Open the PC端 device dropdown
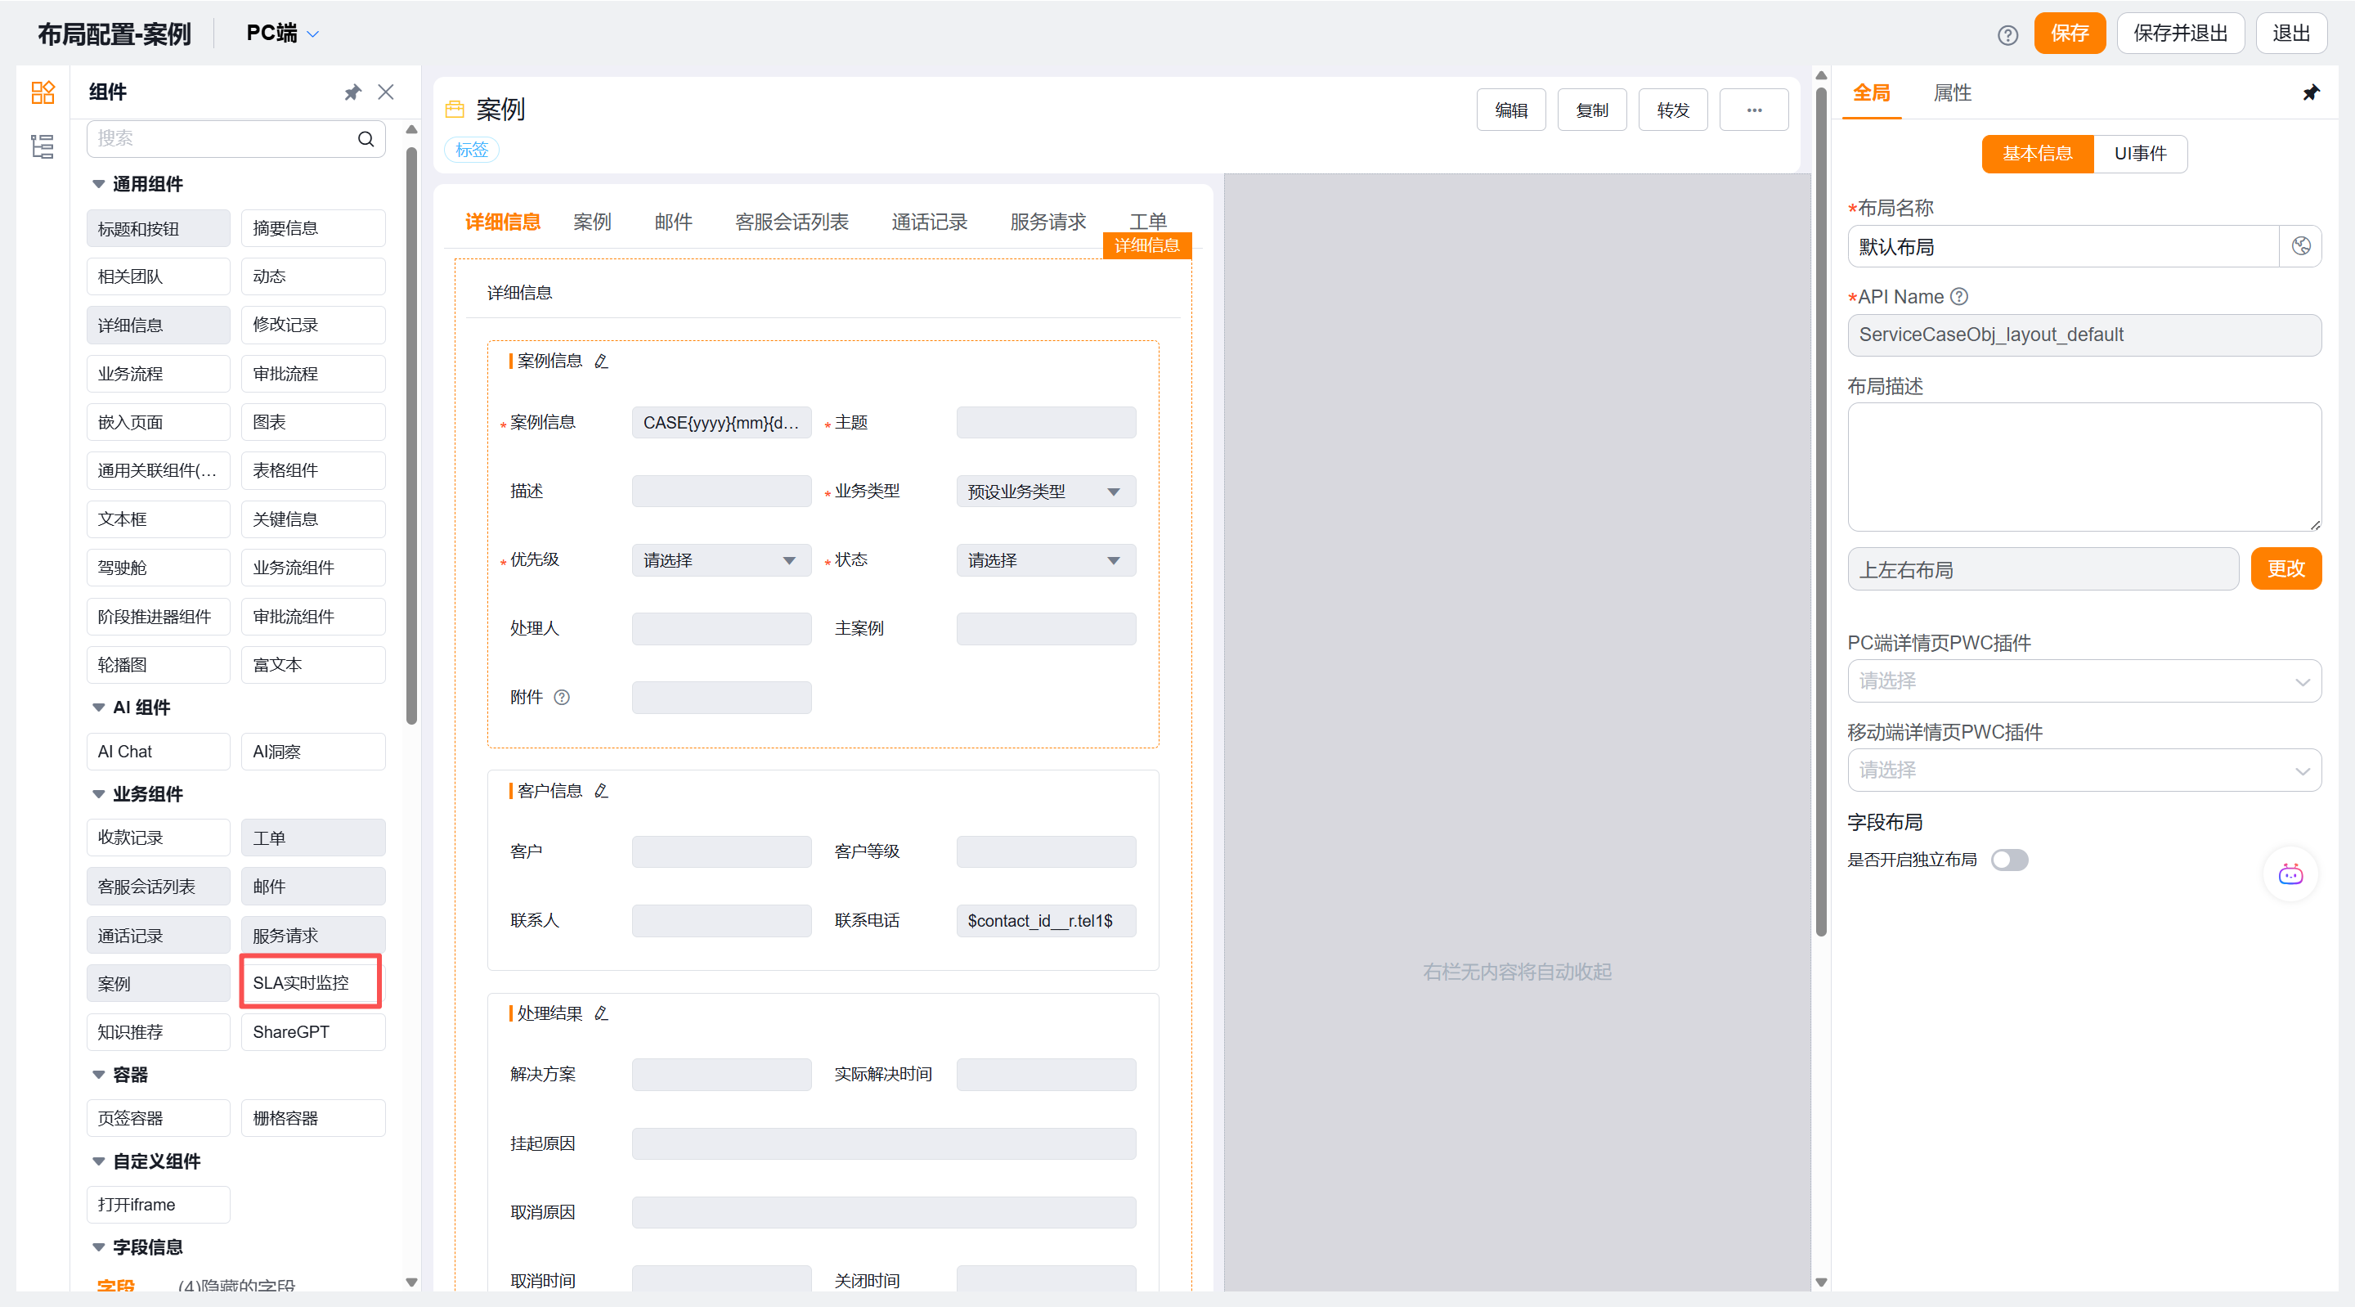 (282, 34)
